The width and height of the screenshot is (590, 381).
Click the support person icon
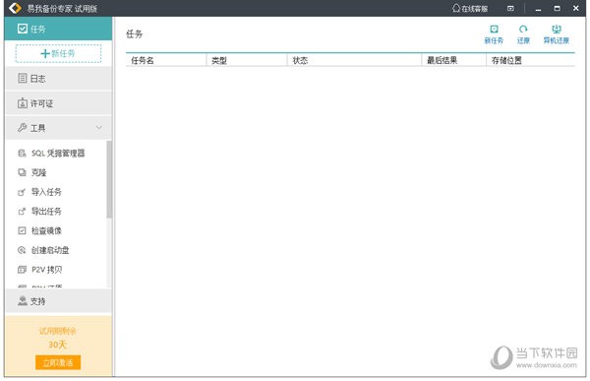point(23,300)
